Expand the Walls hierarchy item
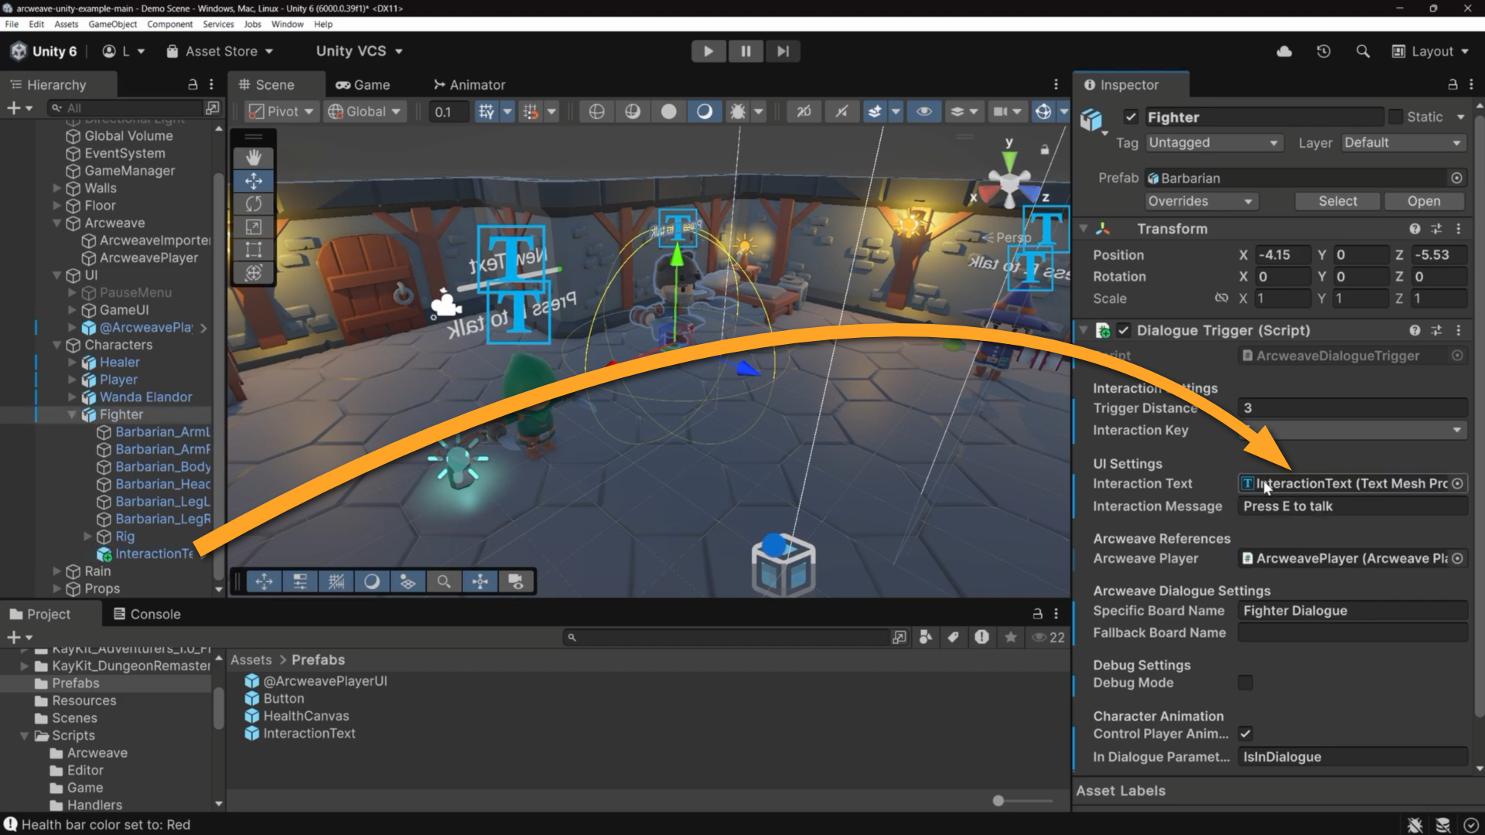This screenshot has height=835, width=1485. coord(56,188)
